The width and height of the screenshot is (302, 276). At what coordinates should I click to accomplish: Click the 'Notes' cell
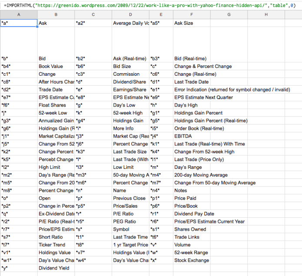(192, 191)
